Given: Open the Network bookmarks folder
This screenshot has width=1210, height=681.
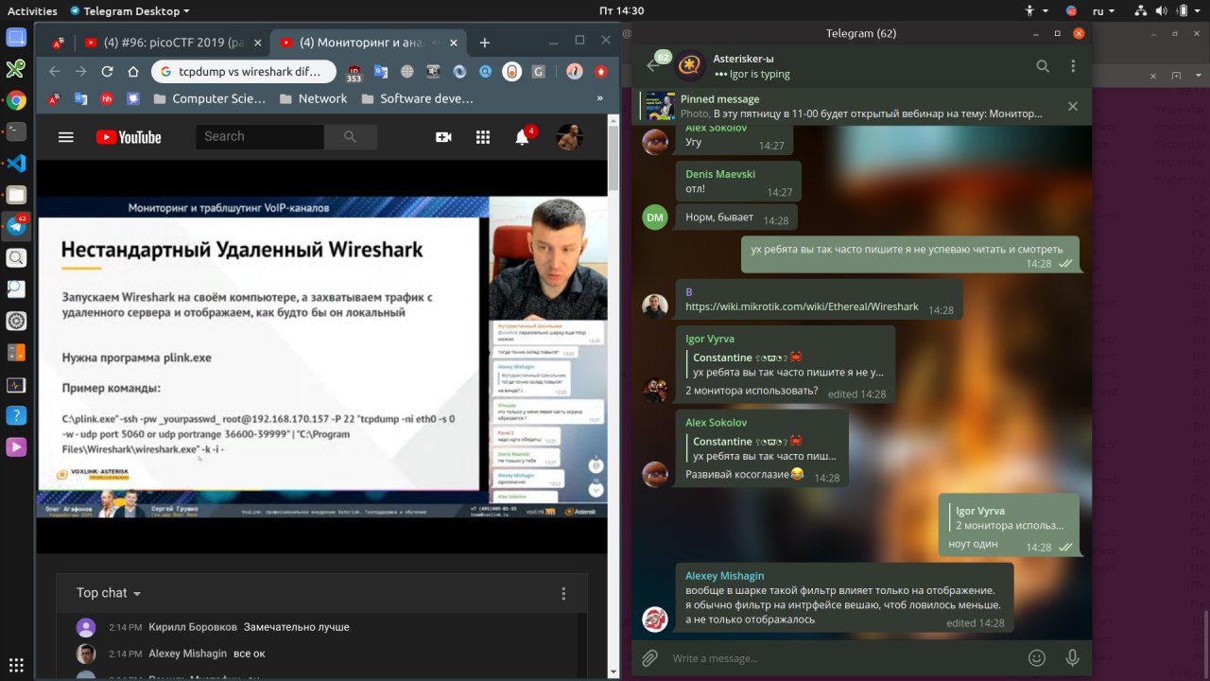Looking at the screenshot, I should pyautogui.click(x=314, y=98).
